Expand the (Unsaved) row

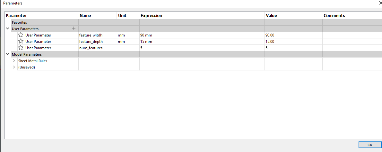14,67
